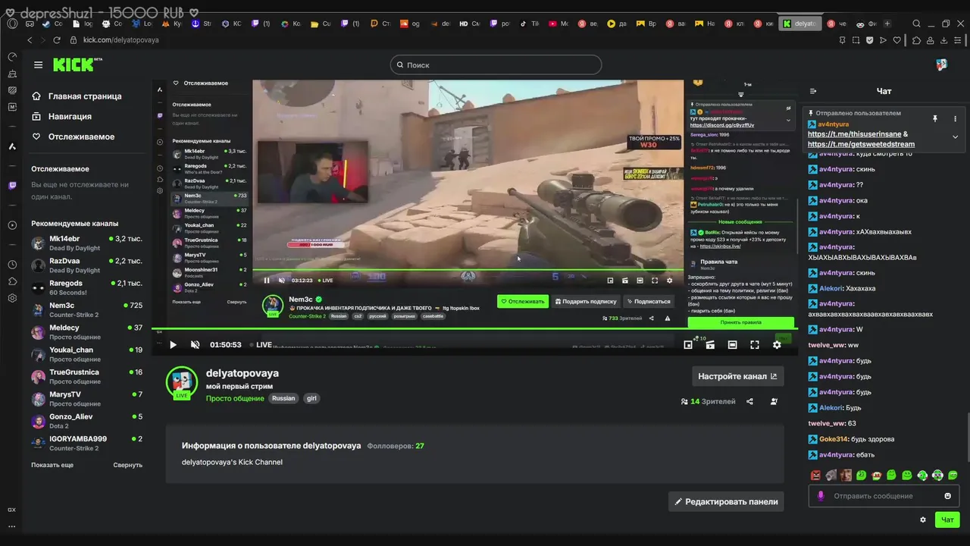Open Mk14ebr recommended channel

[x=86, y=243]
